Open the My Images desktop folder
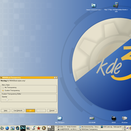131x131 pixels. [x=60, y=118]
